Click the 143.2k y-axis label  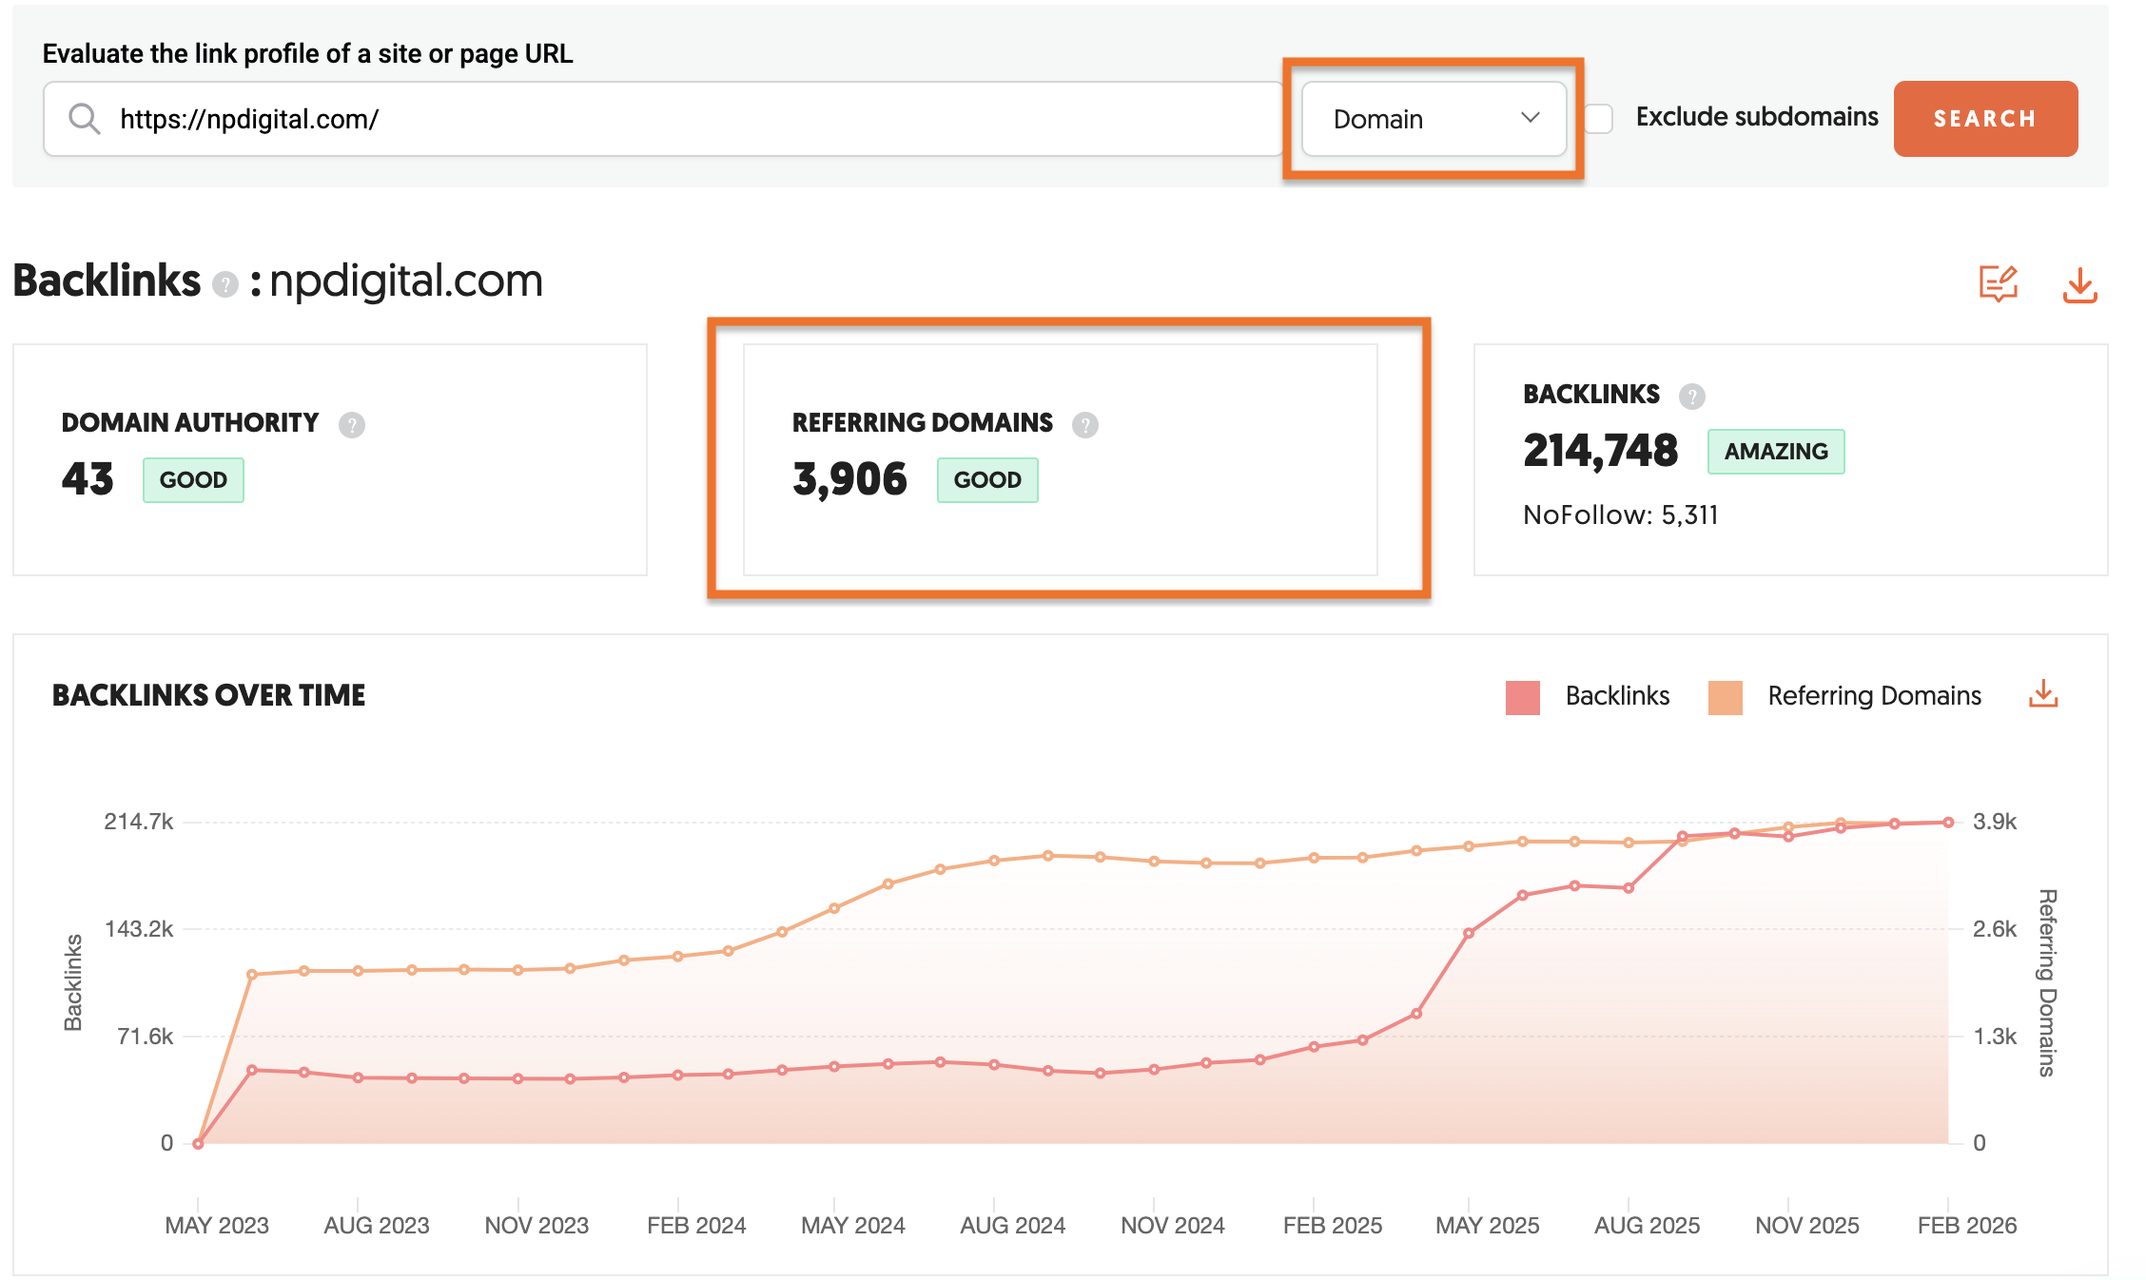tap(139, 929)
